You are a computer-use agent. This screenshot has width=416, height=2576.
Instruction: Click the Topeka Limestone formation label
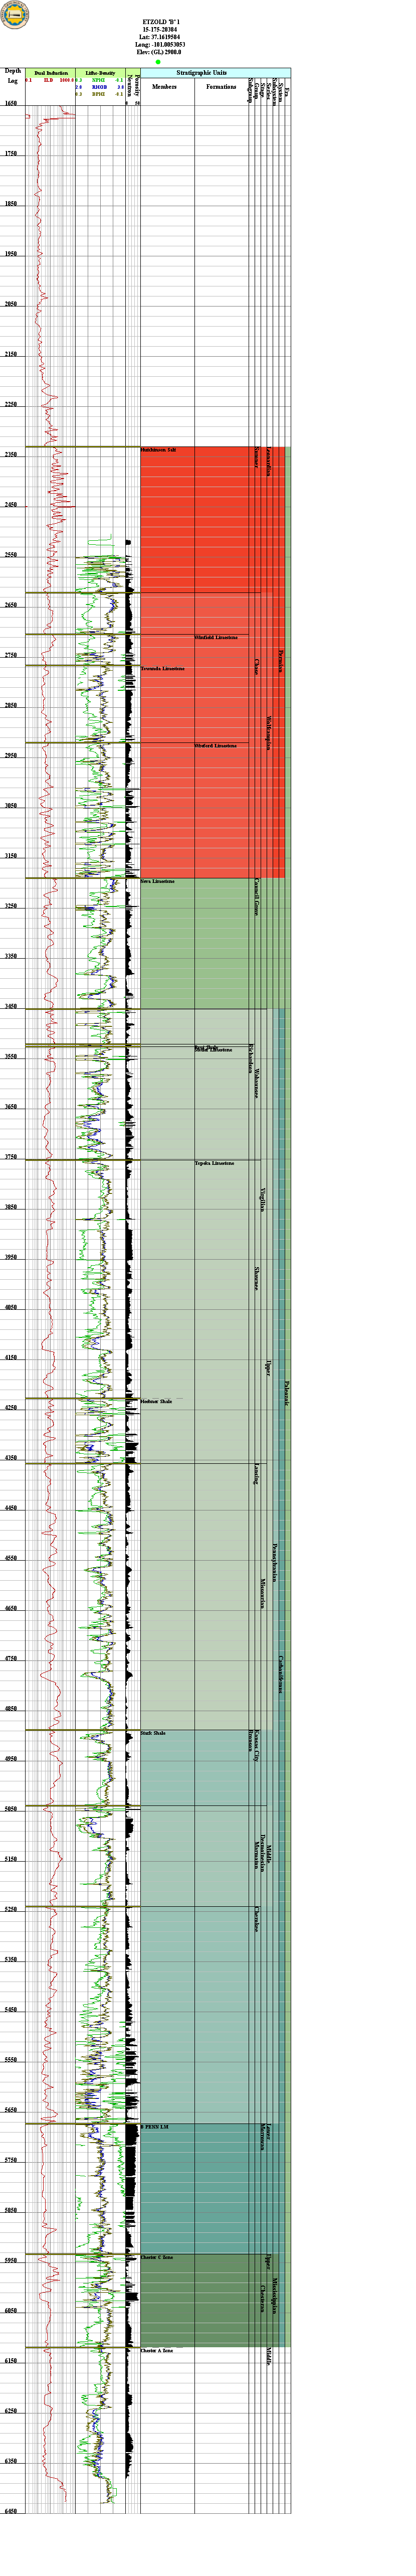[215, 1163]
